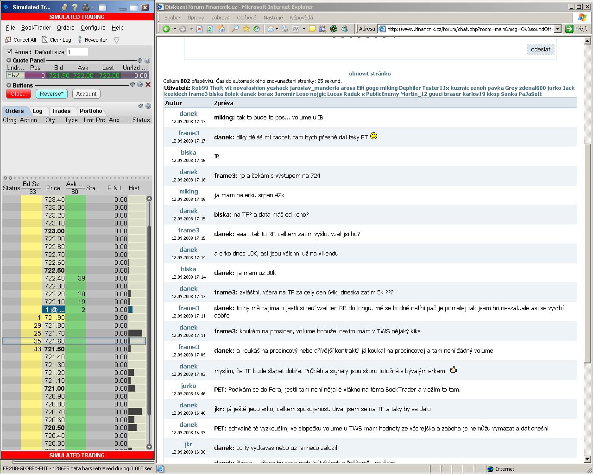Open the Back button history dropdown arrow
The width and height of the screenshot is (593, 474).
(x=175, y=29)
